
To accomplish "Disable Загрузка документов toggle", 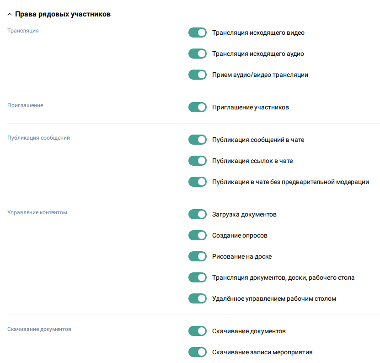I will click(x=198, y=214).
